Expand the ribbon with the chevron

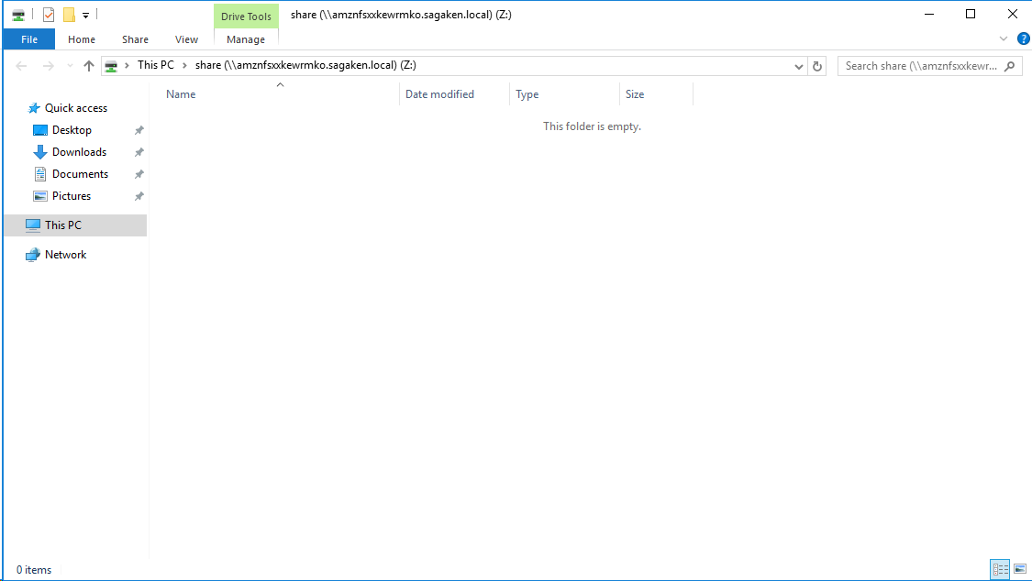coord(1003,38)
